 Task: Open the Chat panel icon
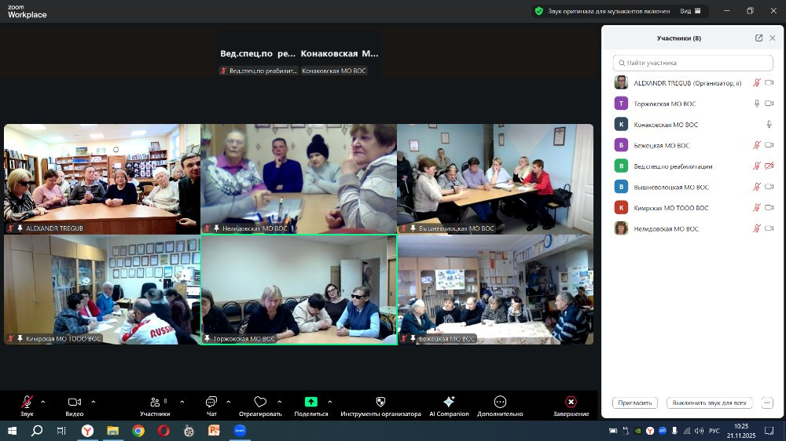coord(211,402)
